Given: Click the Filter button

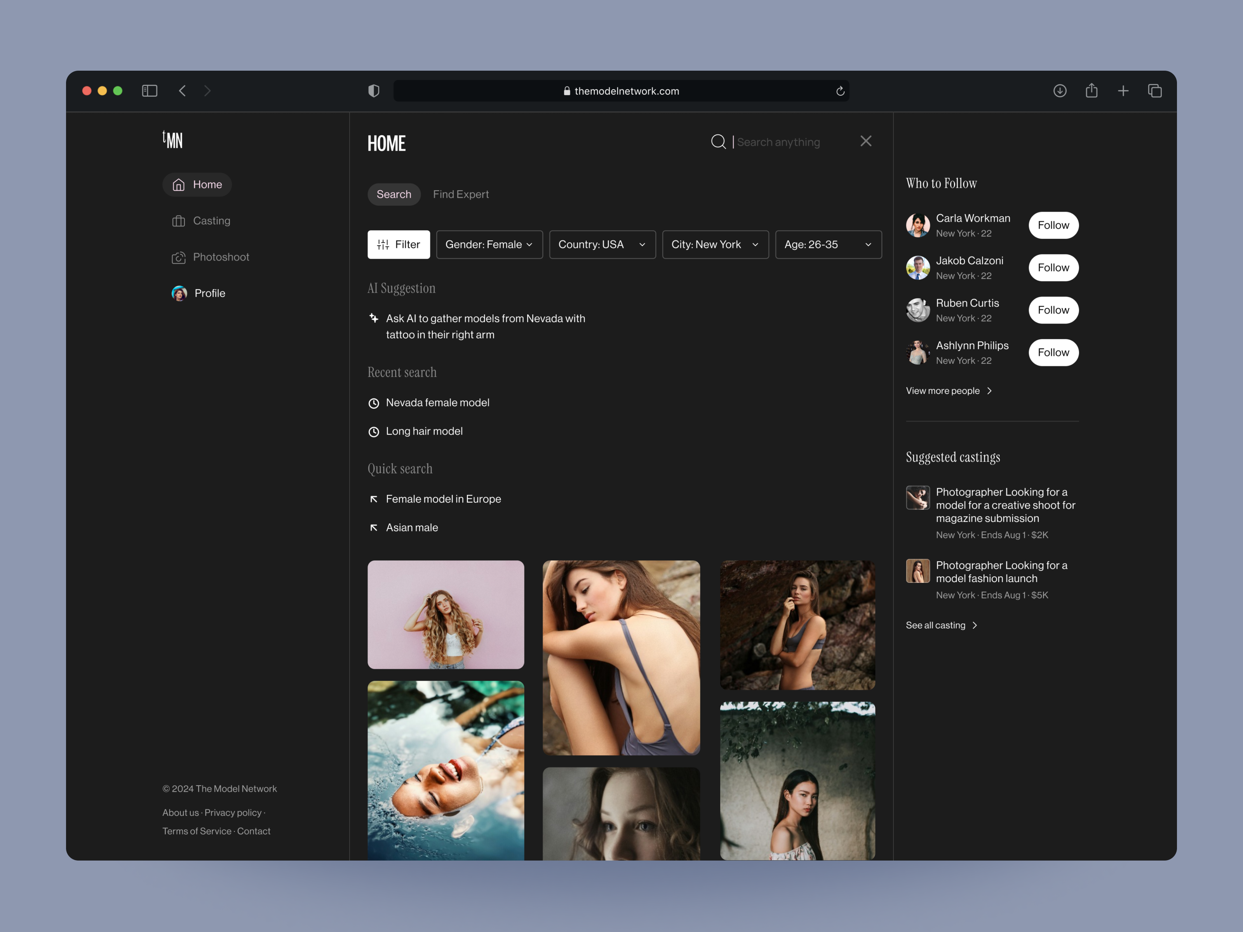Looking at the screenshot, I should [x=399, y=244].
